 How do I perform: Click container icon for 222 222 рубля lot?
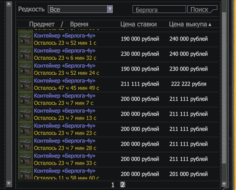coord(26,84)
